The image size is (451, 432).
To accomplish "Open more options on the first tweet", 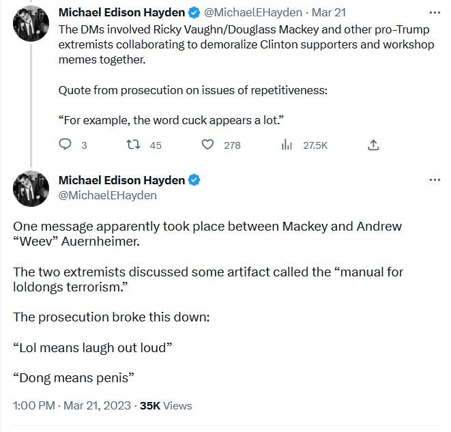I will [x=435, y=12].
